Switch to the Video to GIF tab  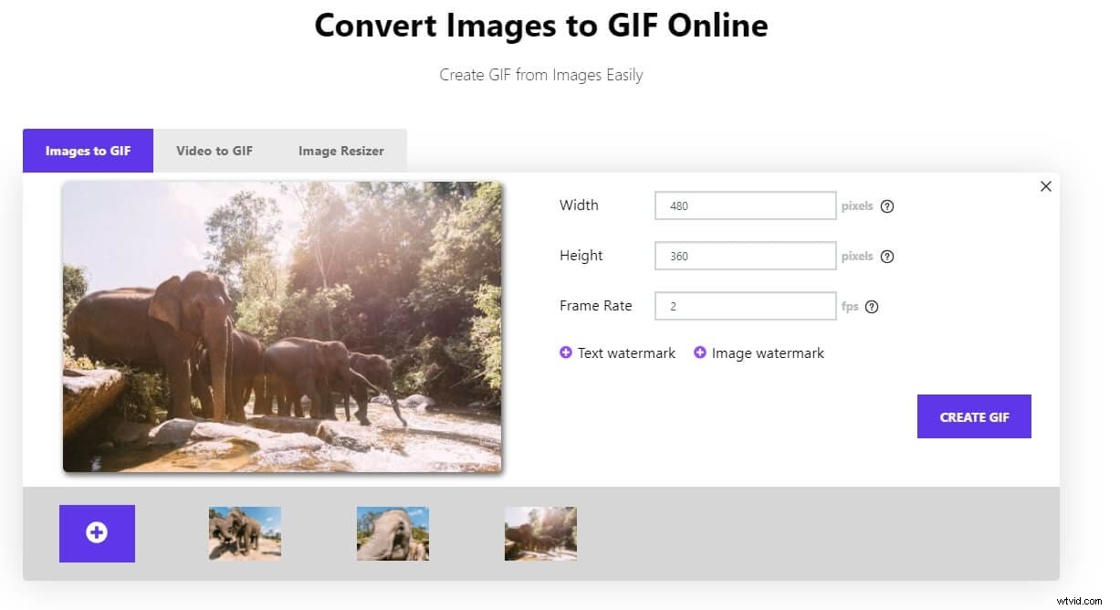point(215,151)
